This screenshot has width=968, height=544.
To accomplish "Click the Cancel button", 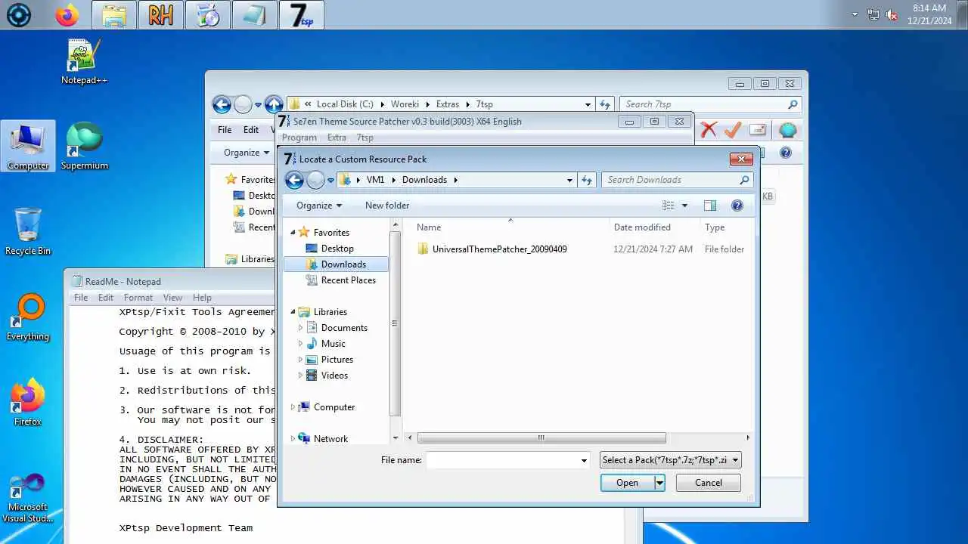I will coord(709,483).
